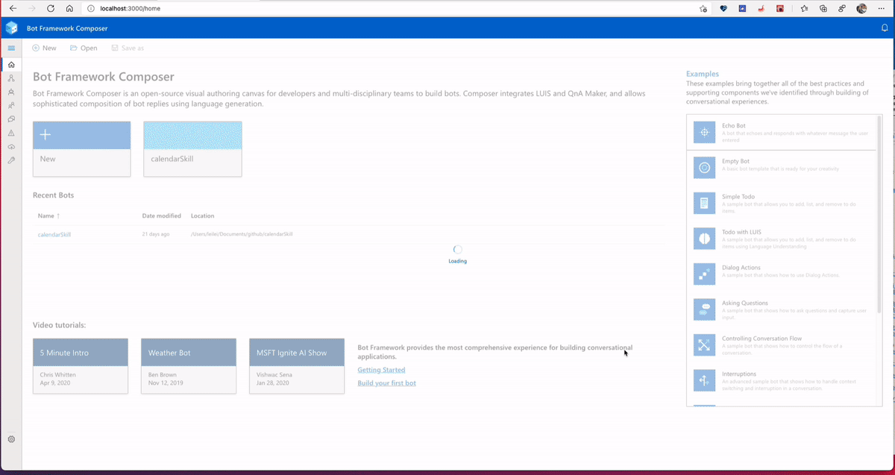Screen dimensions: 895x475
Task: Click the Dialog Actions example icon
Action: click(704, 274)
